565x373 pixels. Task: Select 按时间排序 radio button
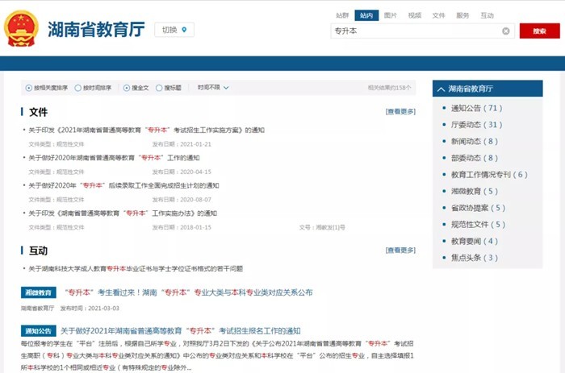click(x=78, y=88)
